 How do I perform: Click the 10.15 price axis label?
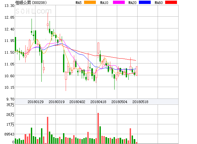click(9, 87)
